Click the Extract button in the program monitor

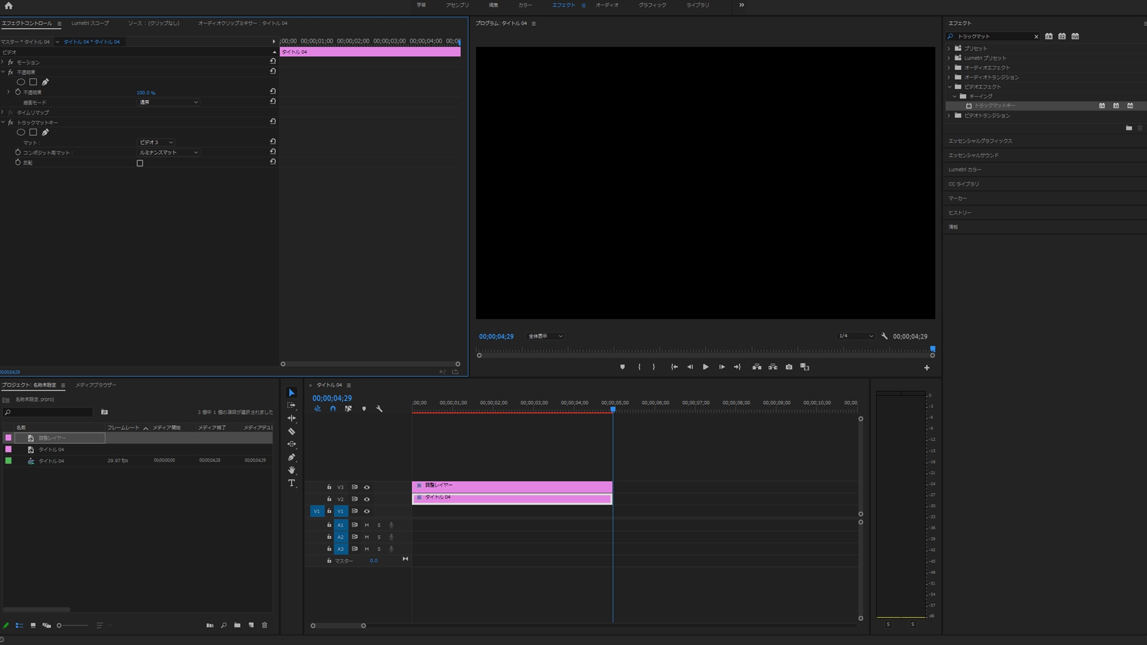click(773, 367)
